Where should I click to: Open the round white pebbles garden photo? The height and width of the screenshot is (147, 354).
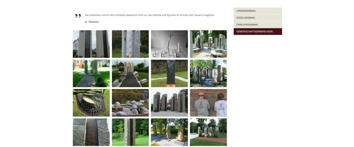[x=130, y=103]
